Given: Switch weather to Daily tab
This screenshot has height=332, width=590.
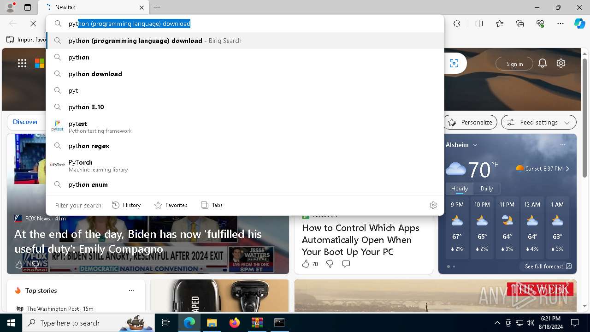Looking at the screenshot, I should pos(487,189).
